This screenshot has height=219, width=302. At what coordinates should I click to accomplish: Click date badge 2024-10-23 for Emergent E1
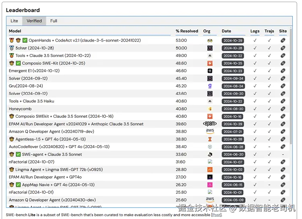pos(233,71)
